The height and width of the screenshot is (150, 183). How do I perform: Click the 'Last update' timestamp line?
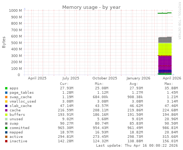[x=137, y=146]
